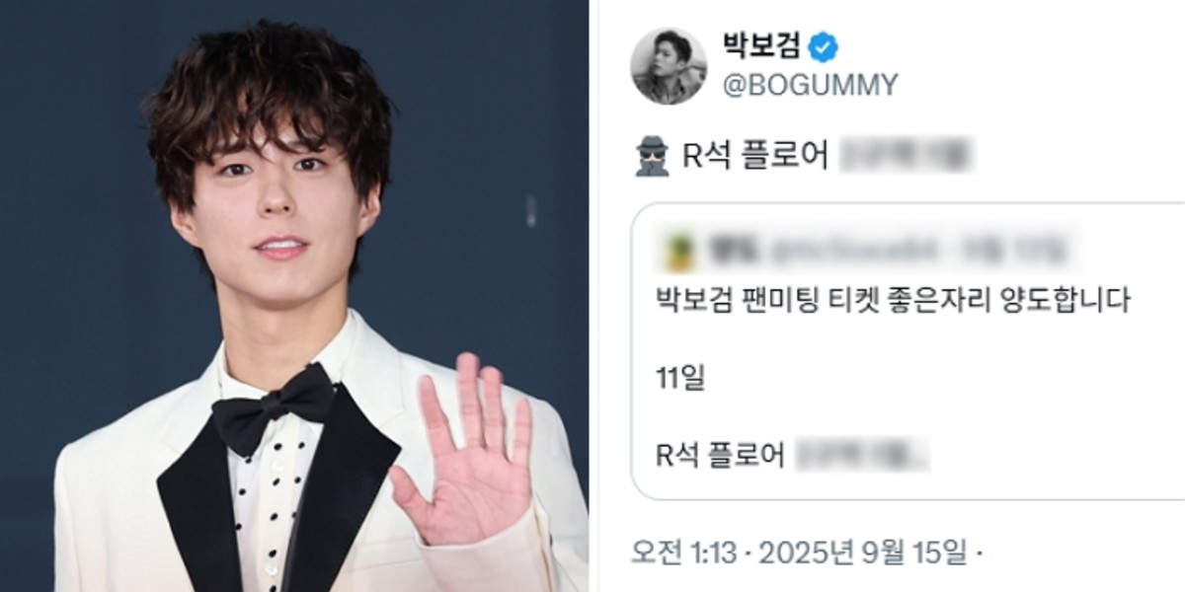Open the left photo of the man
Screen dimensions: 1185x592
296,296
